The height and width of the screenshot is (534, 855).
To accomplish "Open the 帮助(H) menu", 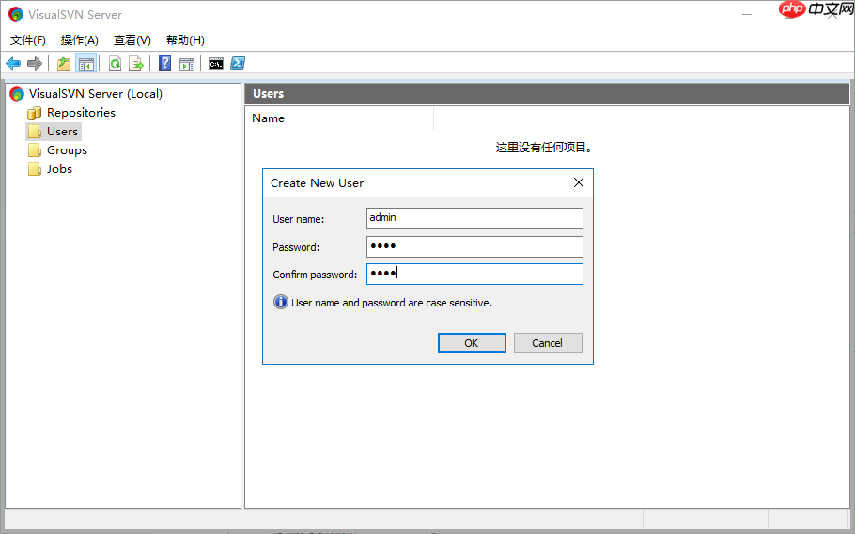I will point(185,39).
